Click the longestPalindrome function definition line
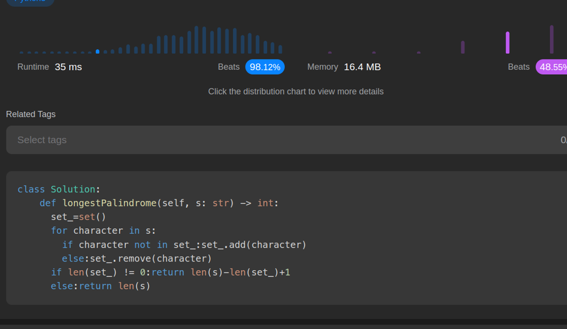The height and width of the screenshot is (329, 567). click(159, 203)
